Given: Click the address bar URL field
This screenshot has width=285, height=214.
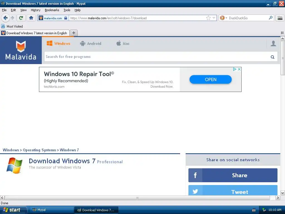Looking at the screenshot, I should [137, 18].
